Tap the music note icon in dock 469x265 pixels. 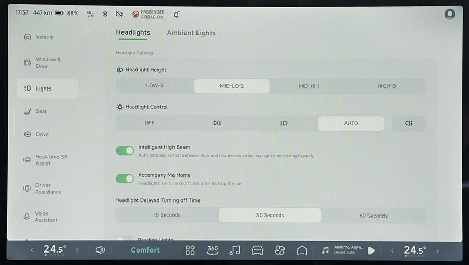235,250
